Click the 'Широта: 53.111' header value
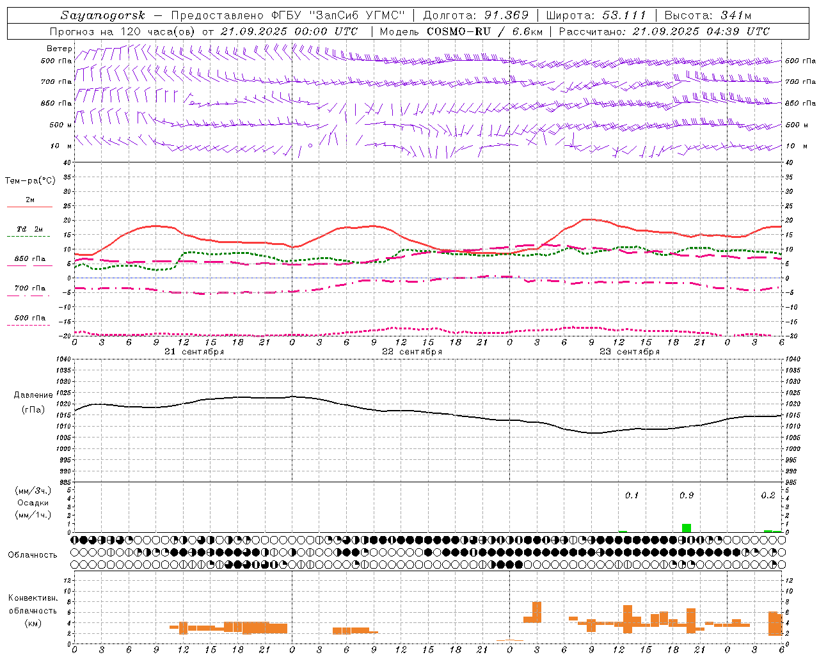 (596, 15)
